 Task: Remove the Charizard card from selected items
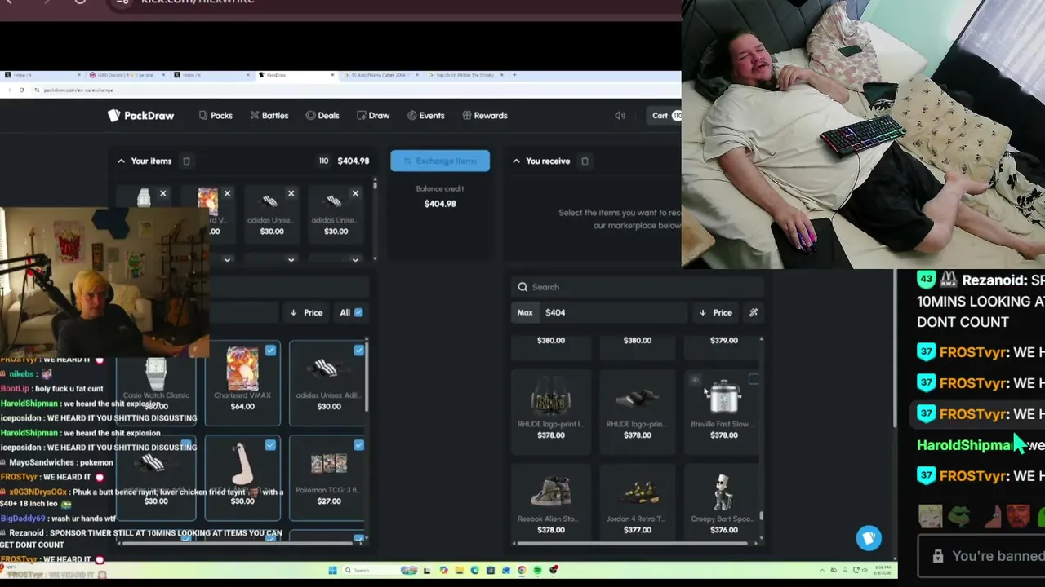click(227, 194)
